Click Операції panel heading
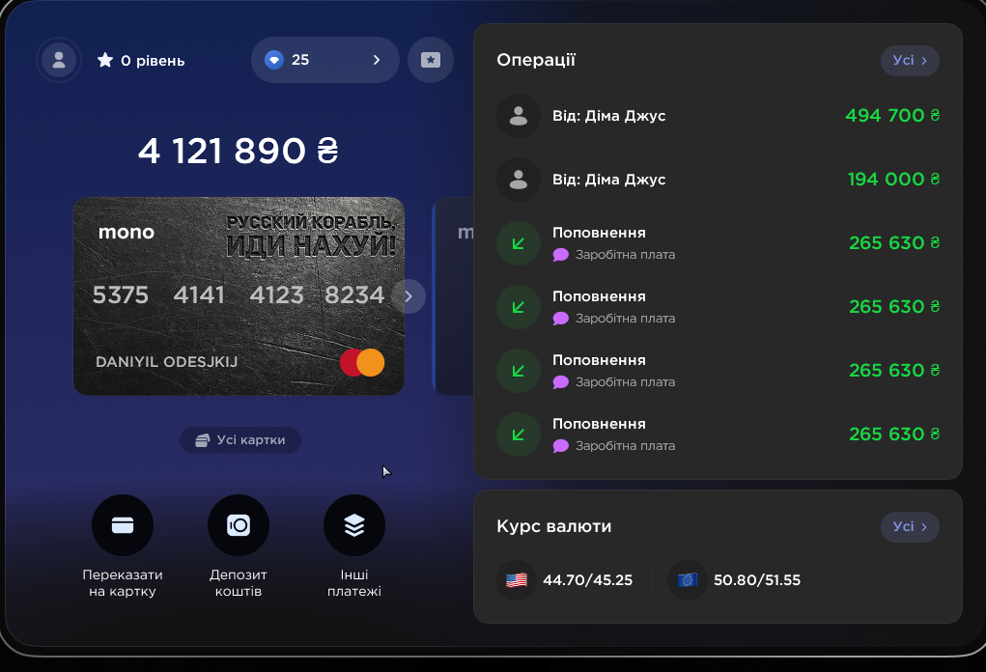 pos(536,61)
